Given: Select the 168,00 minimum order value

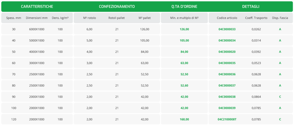Looking at the screenshot, I should (x=184, y=119).
